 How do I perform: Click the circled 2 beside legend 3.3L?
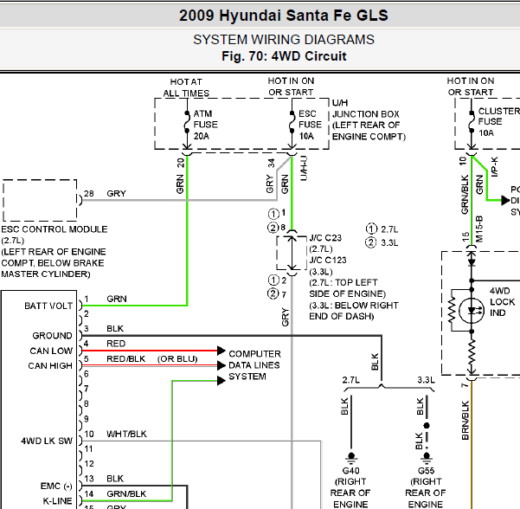pyautogui.click(x=371, y=242)
